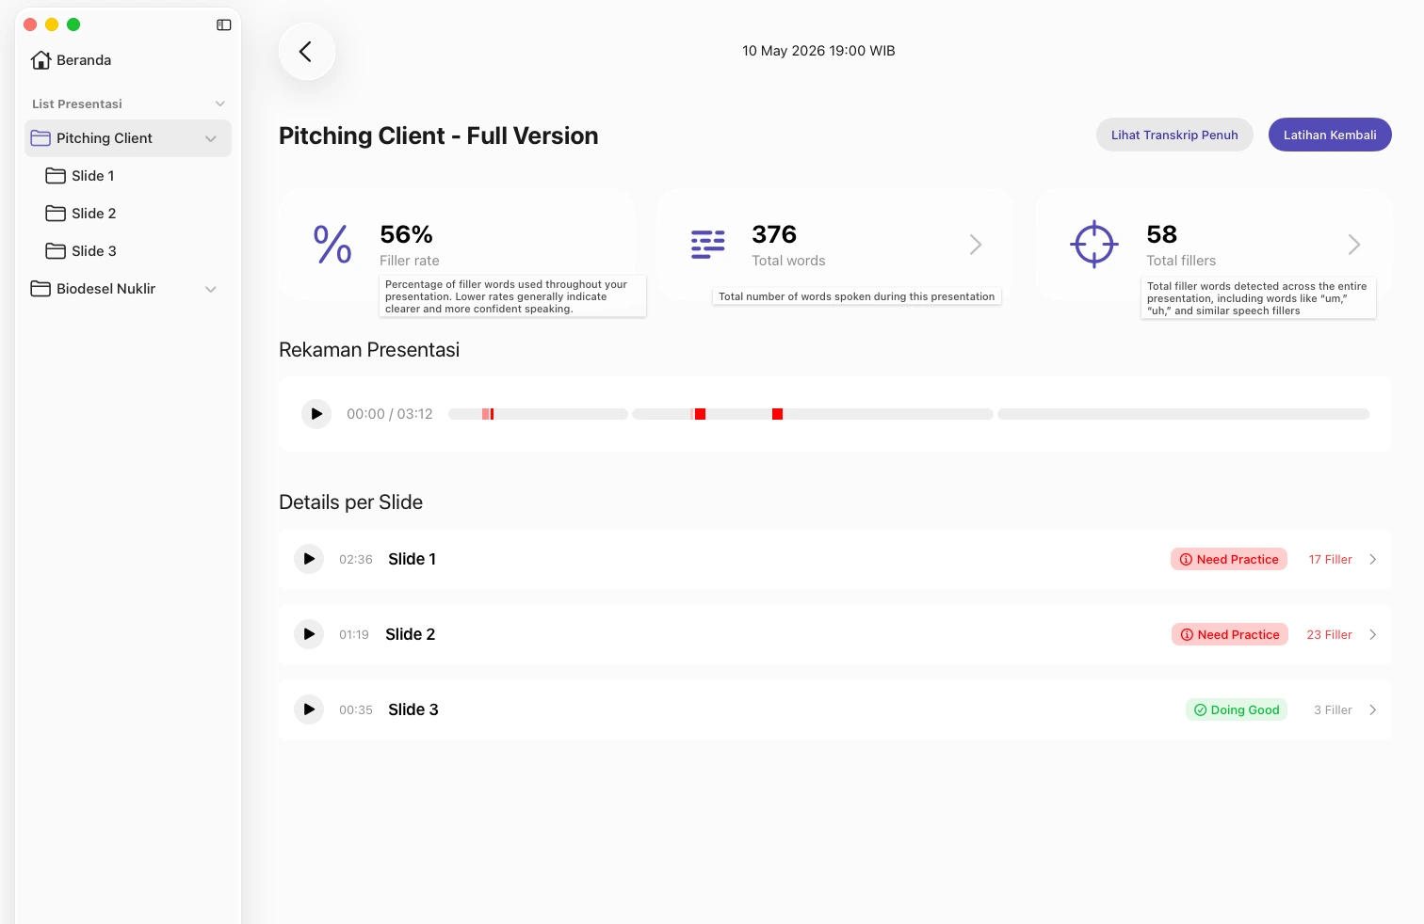Image resolution: width=1424 pixels, height=924 pixels.
Task: Collapse the List Presentasi section
Action: (x=219, y=104)
